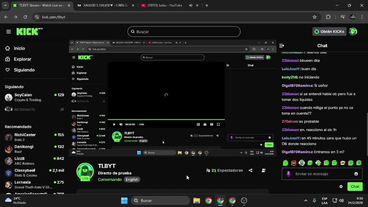Open the taskbar Buscar search box
Viewport: 368px width, 207px height.
point(161,201)
